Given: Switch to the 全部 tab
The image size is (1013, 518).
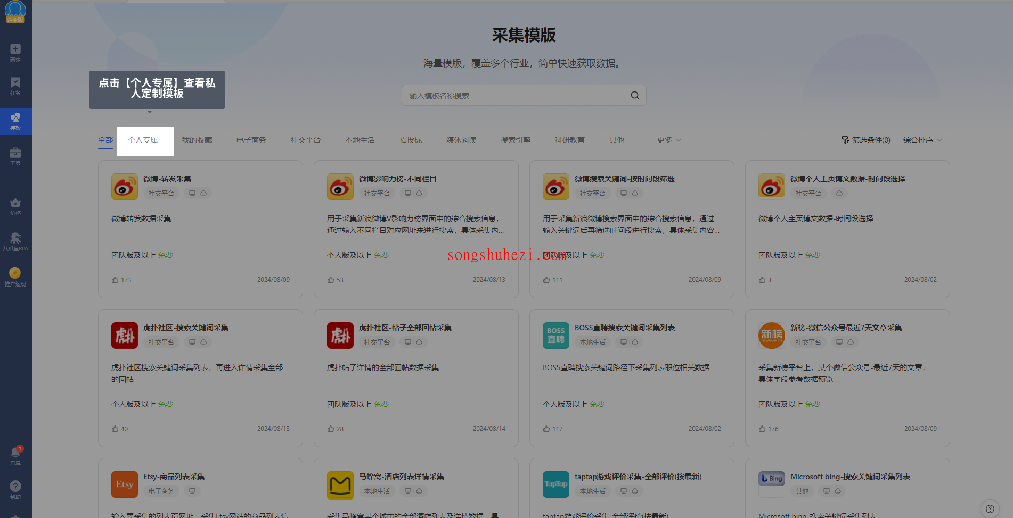Looking at the screenshot, I should coord(105,140).
